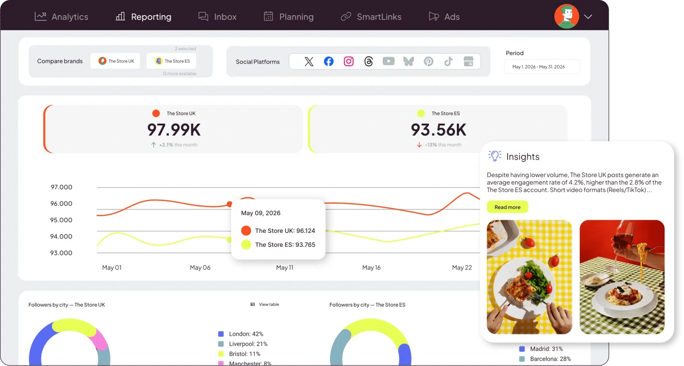
Task: Click the Reporting bar-chart icon
Action: pos(120,16)
